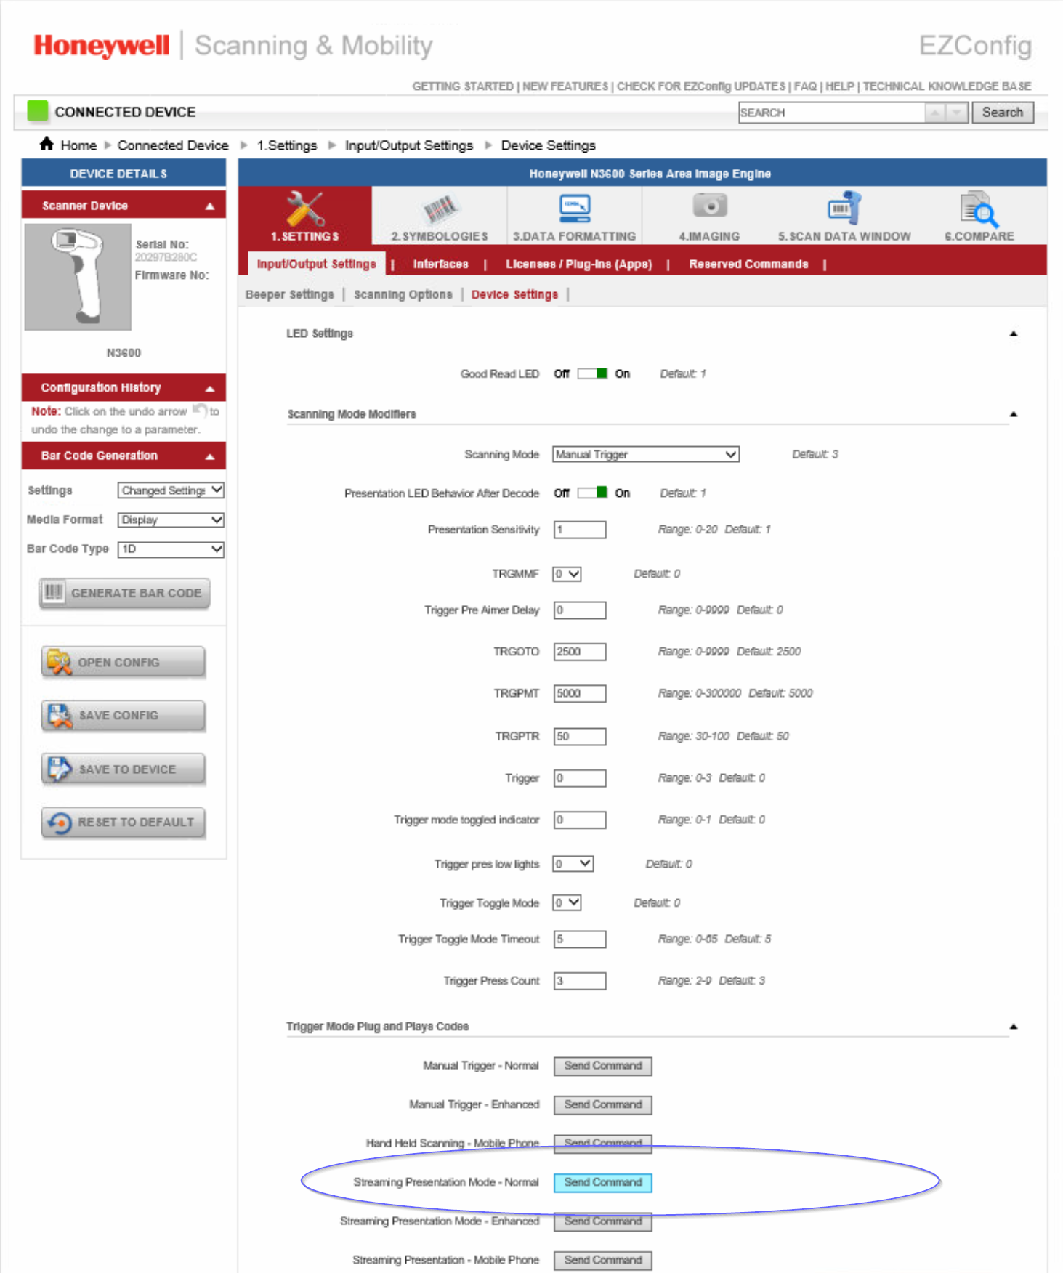Open the Technical Knowledge Base link
The height and width of the screenshot is (1273, 1063).
click(x=947, y=86)
